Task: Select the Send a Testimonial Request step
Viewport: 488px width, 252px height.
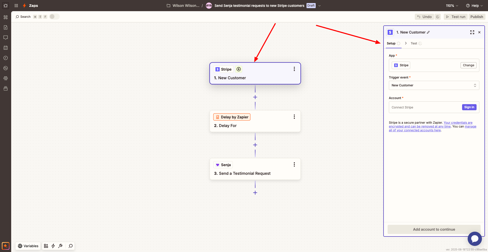Action: pyautogui.click(x=255, y=169)
